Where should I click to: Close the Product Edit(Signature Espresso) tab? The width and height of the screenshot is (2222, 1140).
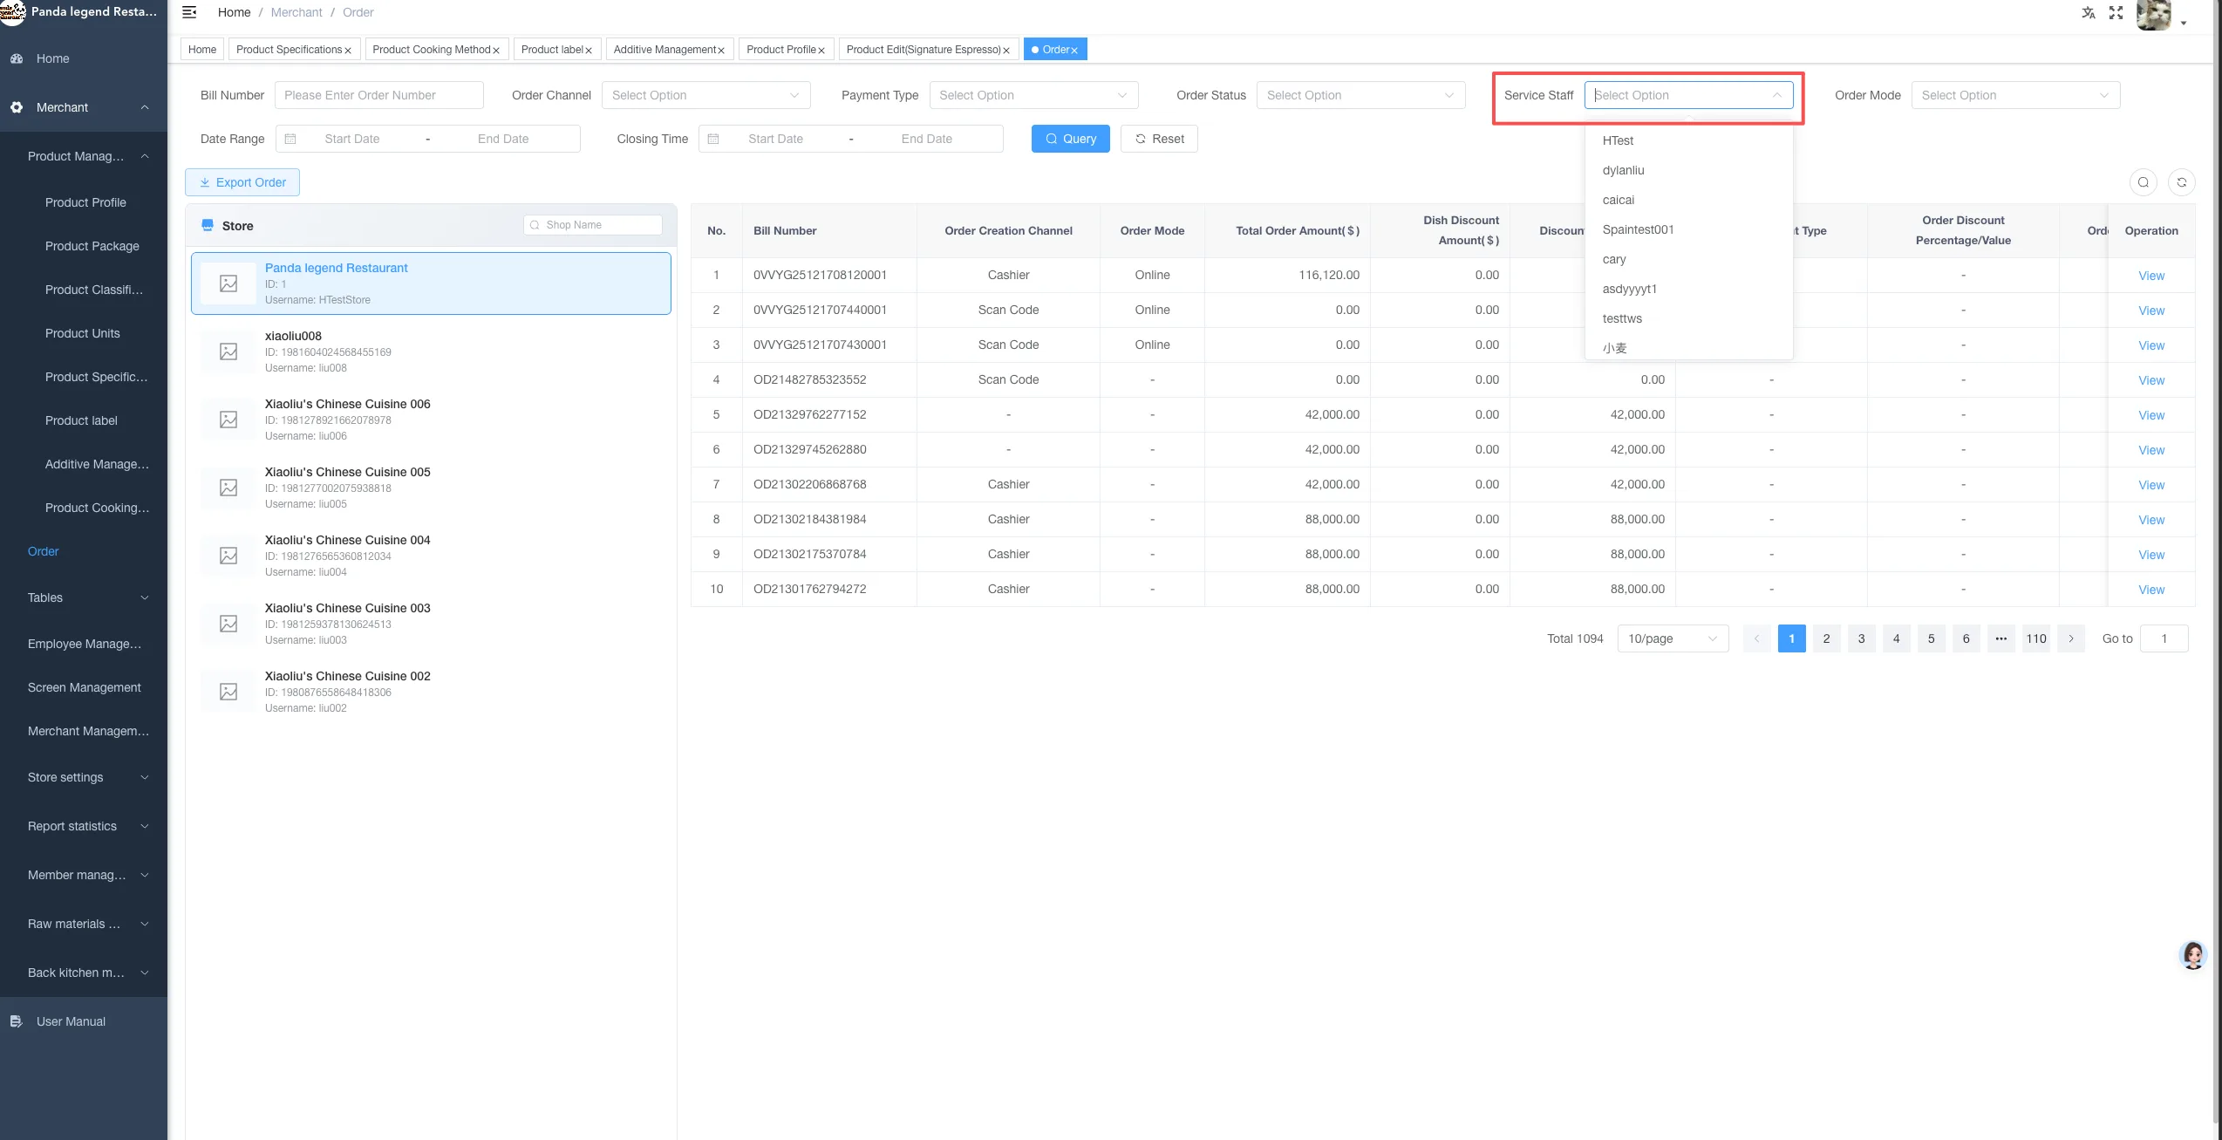pos(1006,51)
